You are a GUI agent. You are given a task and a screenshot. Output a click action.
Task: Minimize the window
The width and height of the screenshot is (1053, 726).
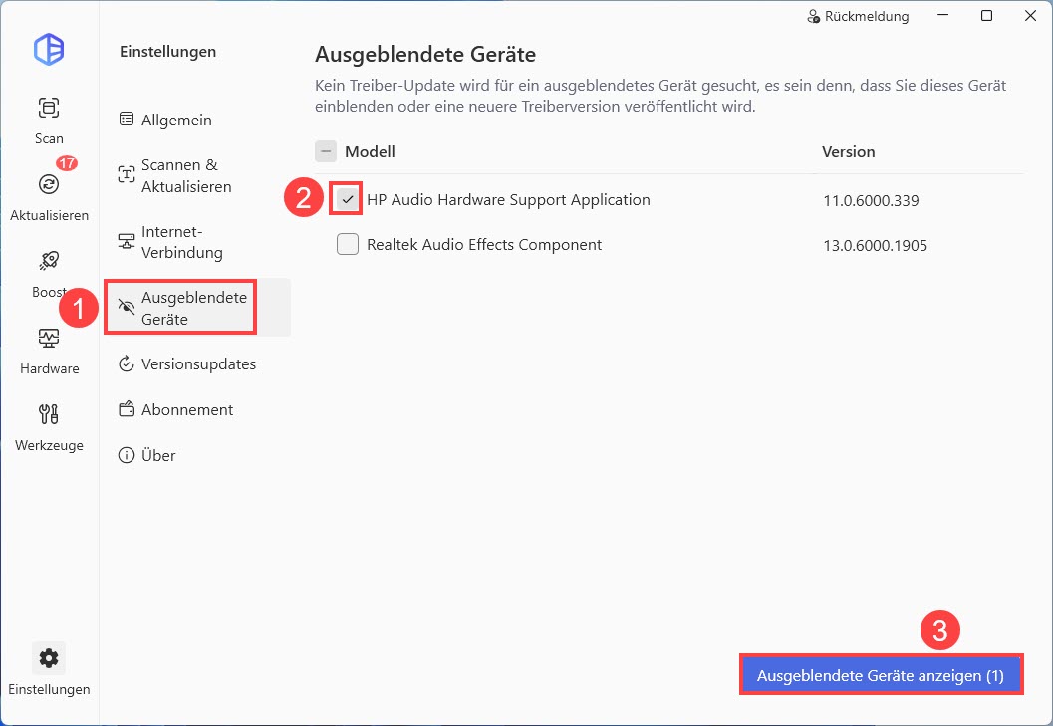942,16
